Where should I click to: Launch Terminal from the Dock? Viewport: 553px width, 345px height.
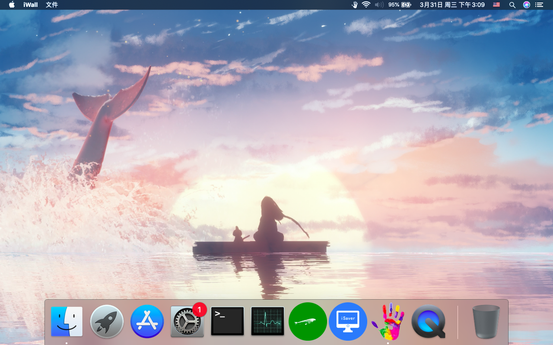[228, 321]
